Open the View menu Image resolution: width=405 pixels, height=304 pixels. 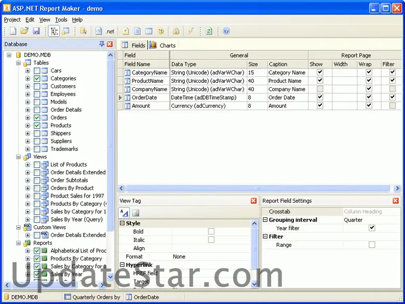pos(45,20)
